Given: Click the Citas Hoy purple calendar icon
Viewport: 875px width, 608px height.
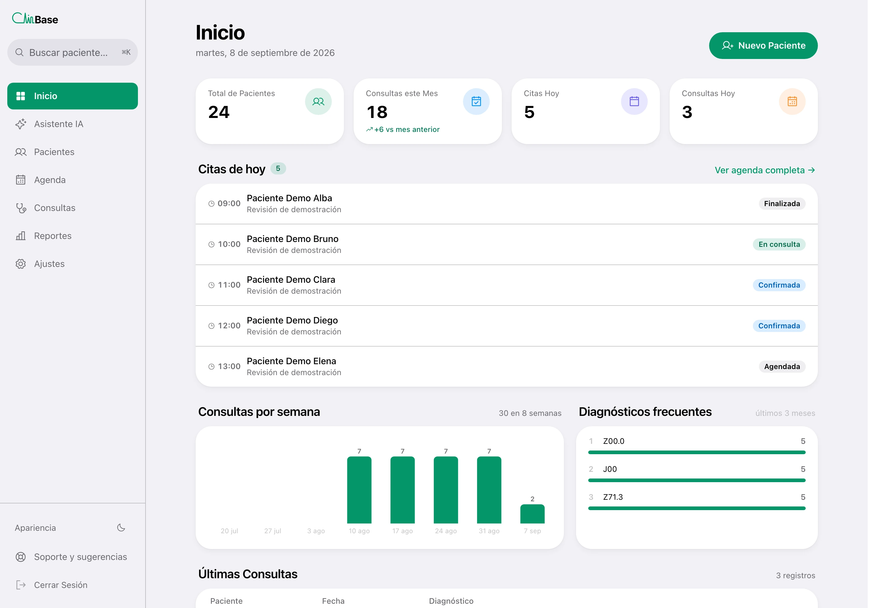Looking at the screenshot, I should pyautogui.click(x=634, y=101).
